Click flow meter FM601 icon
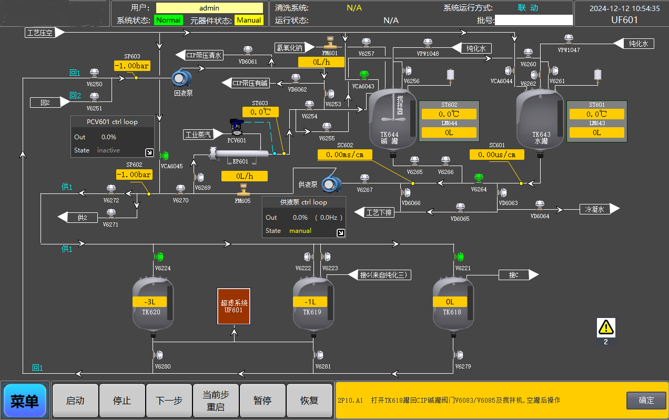 coord(330,42)
